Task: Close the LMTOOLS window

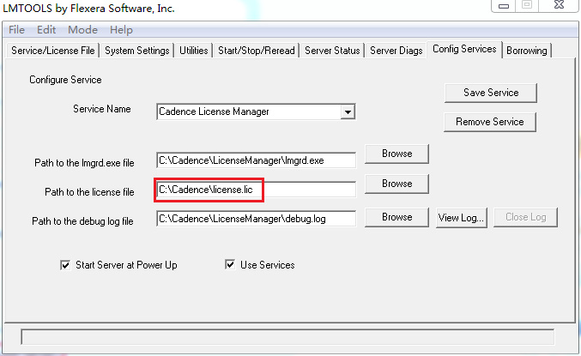Action: point(559,5)
